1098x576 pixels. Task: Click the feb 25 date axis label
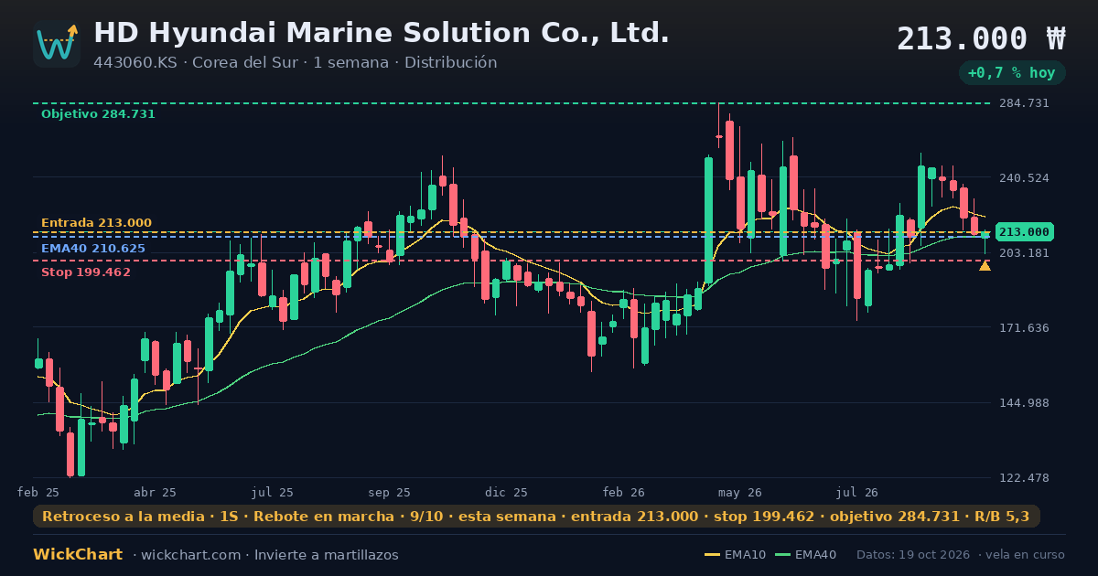(38, 492)
